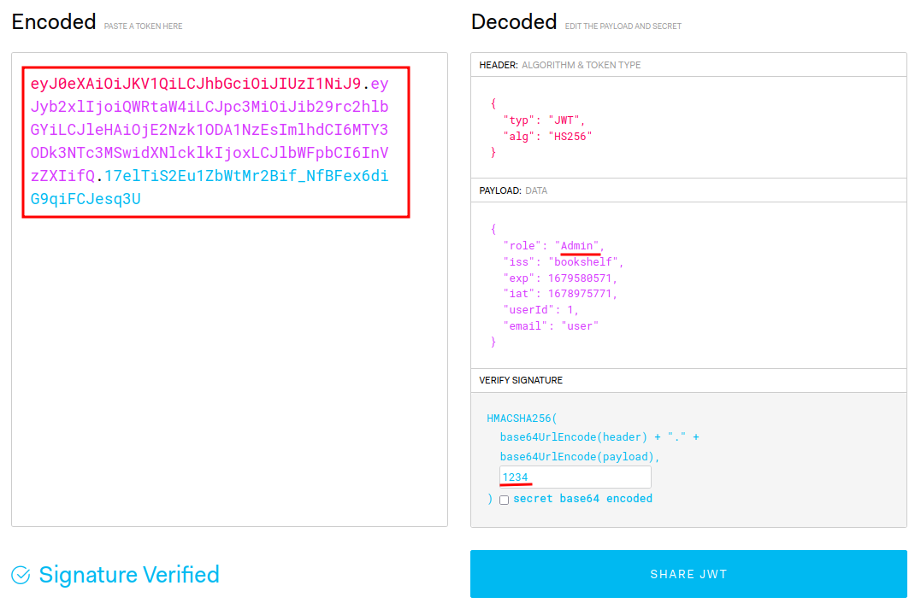915x609 pixels.
Task: Click the Signature Verified checkmark icon
Action: point(21,575)
